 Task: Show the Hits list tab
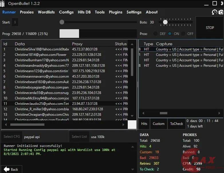(144, 124)
